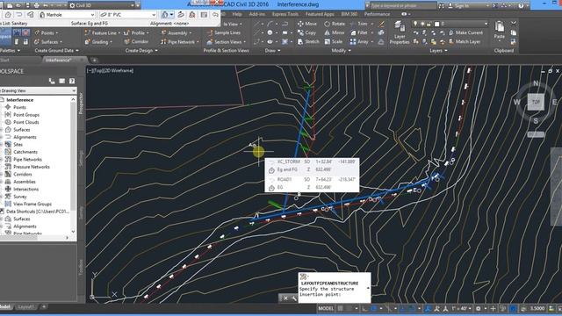Screen dimensions: 562x316
Task: Click the Toolspace help icon
Action: pos(72,82)
